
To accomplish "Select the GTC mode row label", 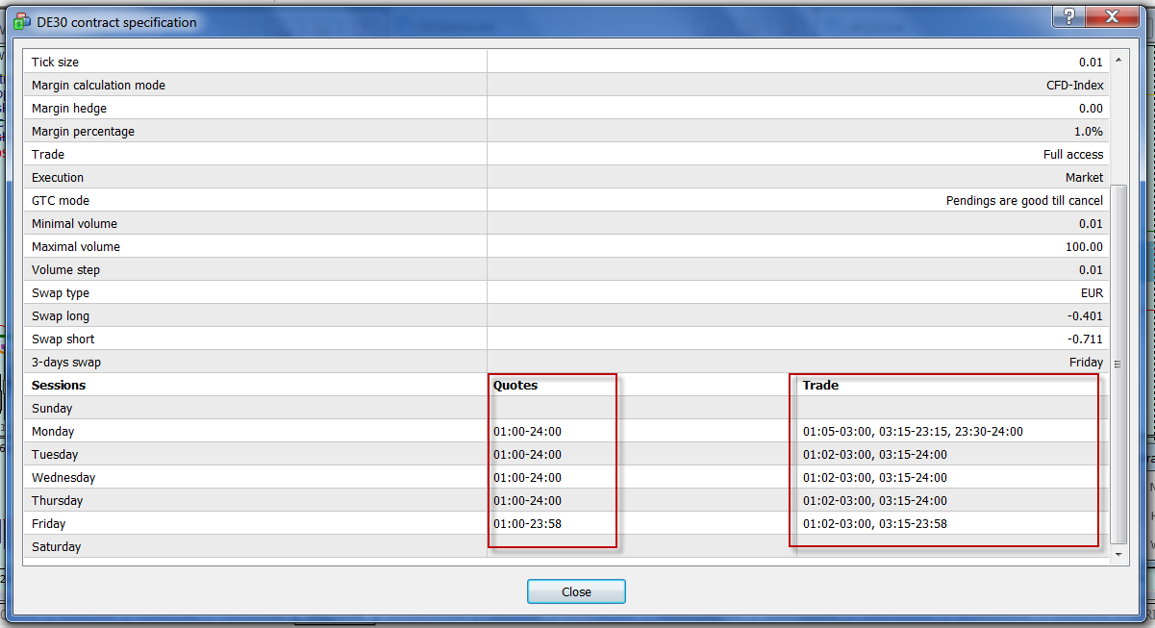I will pos(61,200).
